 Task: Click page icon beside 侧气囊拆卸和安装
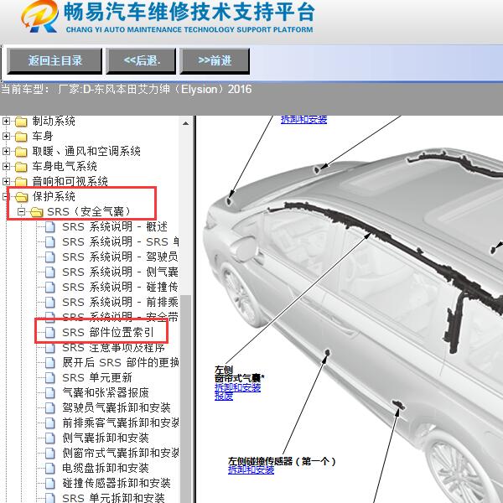tap(49, 438)
